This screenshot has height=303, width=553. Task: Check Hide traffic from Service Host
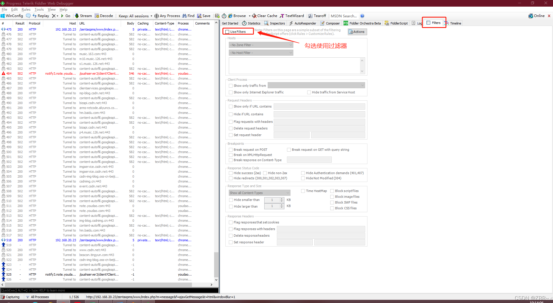(x=309, y=92)
